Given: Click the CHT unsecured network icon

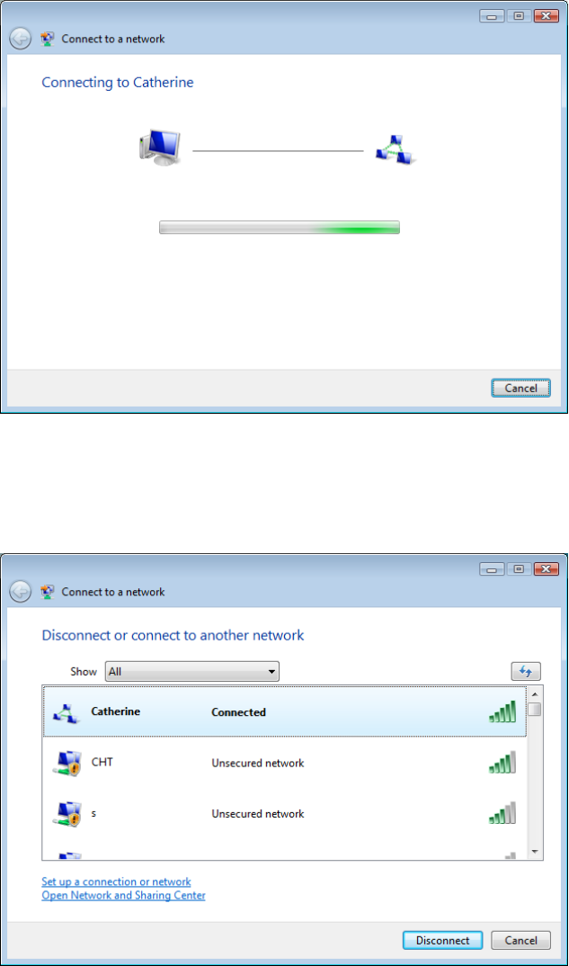Looking at the screenshot, I should (66, 764).
